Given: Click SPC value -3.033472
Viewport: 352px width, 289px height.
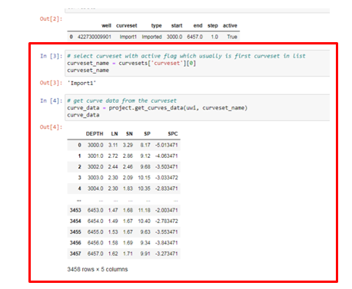Looking at the screenshot, I should [x=167, y=178].
